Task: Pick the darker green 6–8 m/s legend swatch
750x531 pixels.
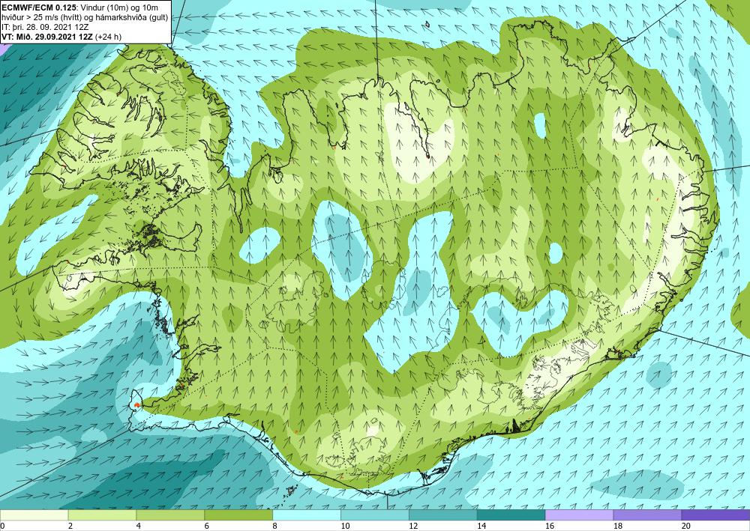Action: pos(238,515)
